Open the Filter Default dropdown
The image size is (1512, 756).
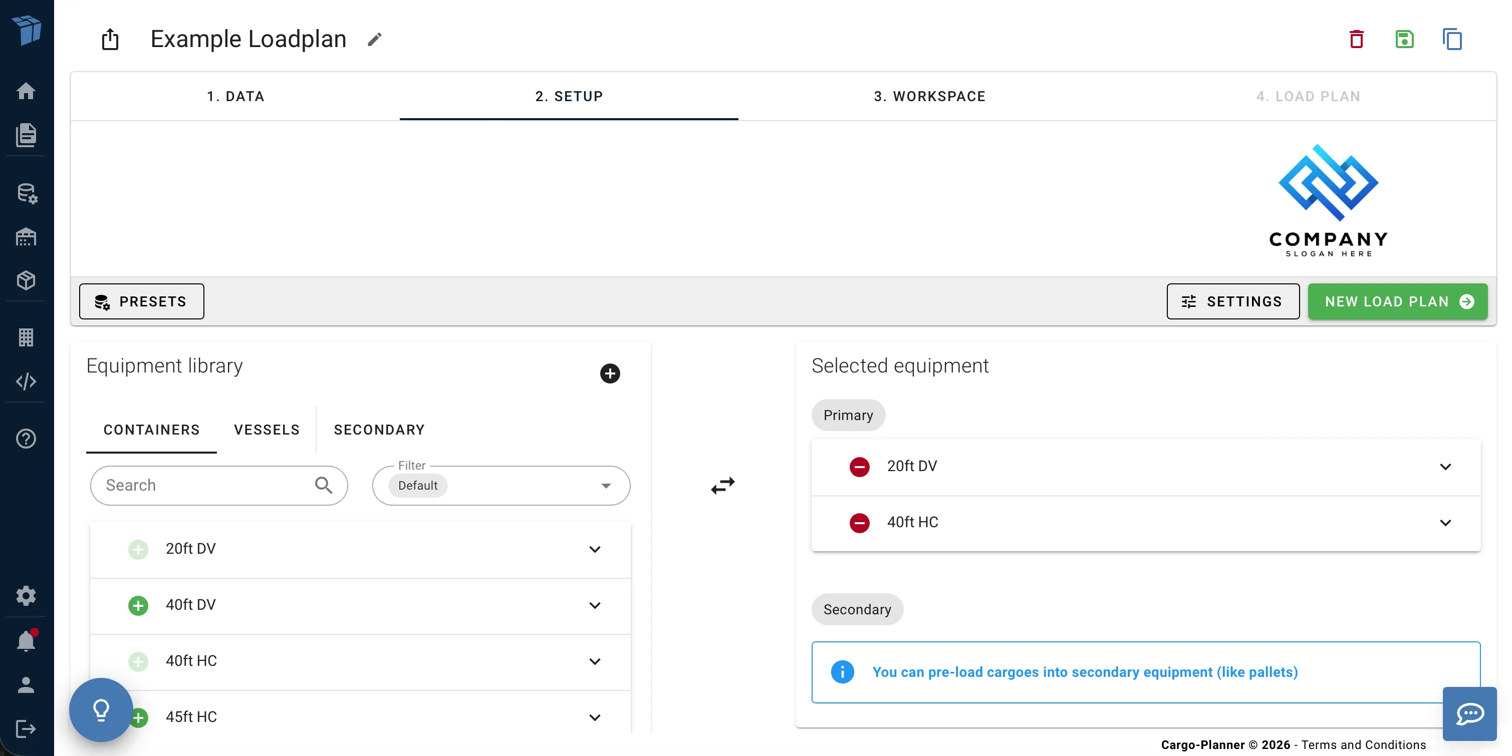(500, 486)
